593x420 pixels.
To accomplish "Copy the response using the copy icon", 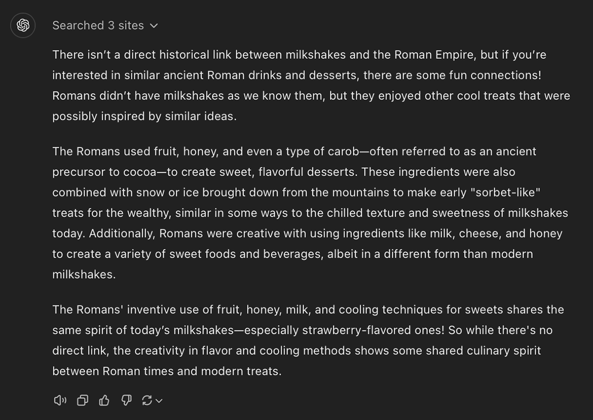I will (83, 400).
